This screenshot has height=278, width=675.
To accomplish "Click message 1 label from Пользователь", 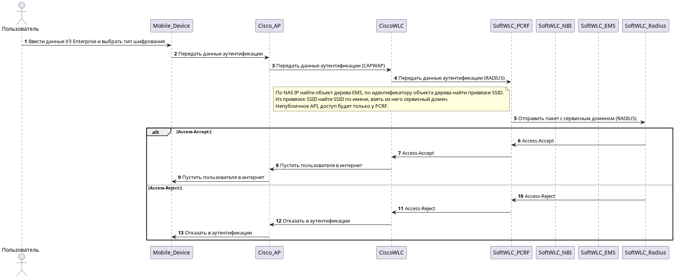I will 96,42.
